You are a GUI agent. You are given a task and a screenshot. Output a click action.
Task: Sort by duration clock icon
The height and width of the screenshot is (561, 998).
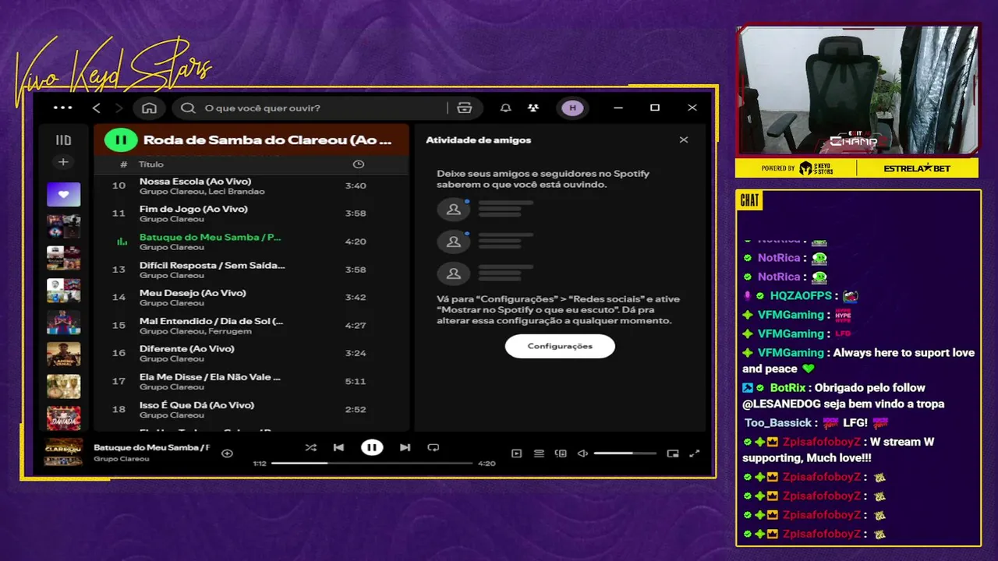point(358,164)
